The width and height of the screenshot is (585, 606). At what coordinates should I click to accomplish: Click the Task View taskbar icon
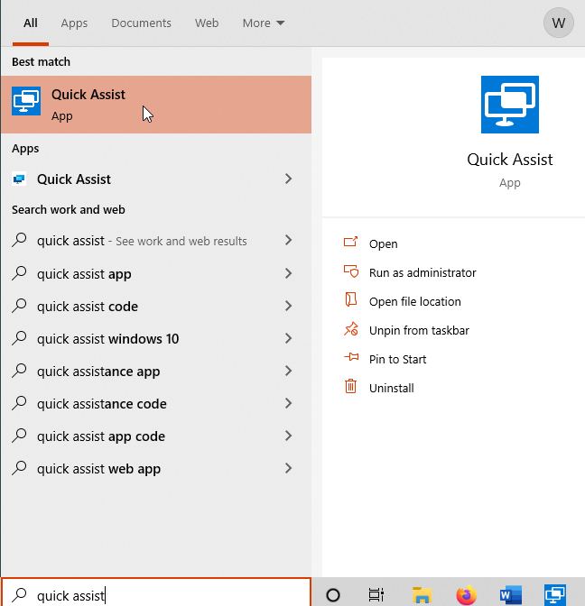tap(376, 595)
